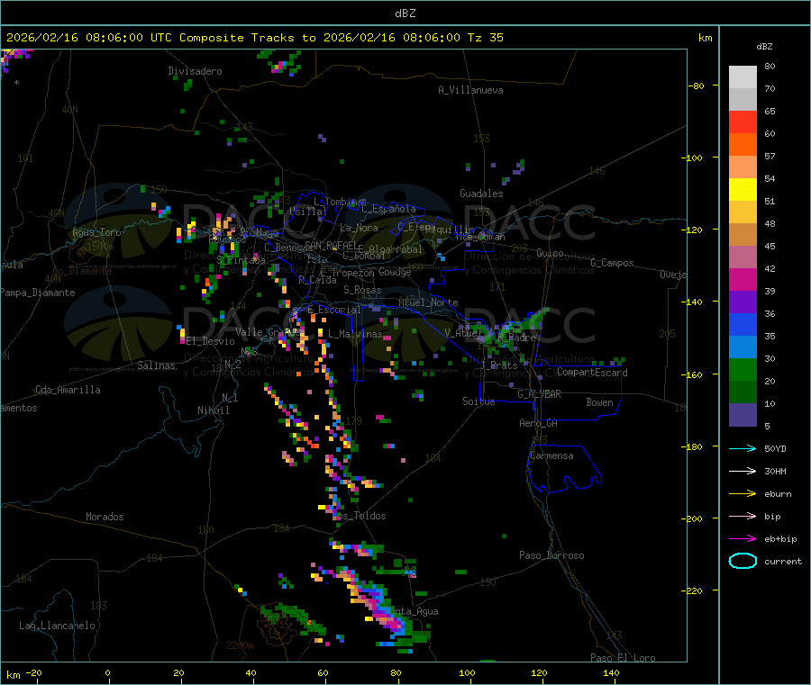Click the 'Tropezon' map label

coord(353,273)
